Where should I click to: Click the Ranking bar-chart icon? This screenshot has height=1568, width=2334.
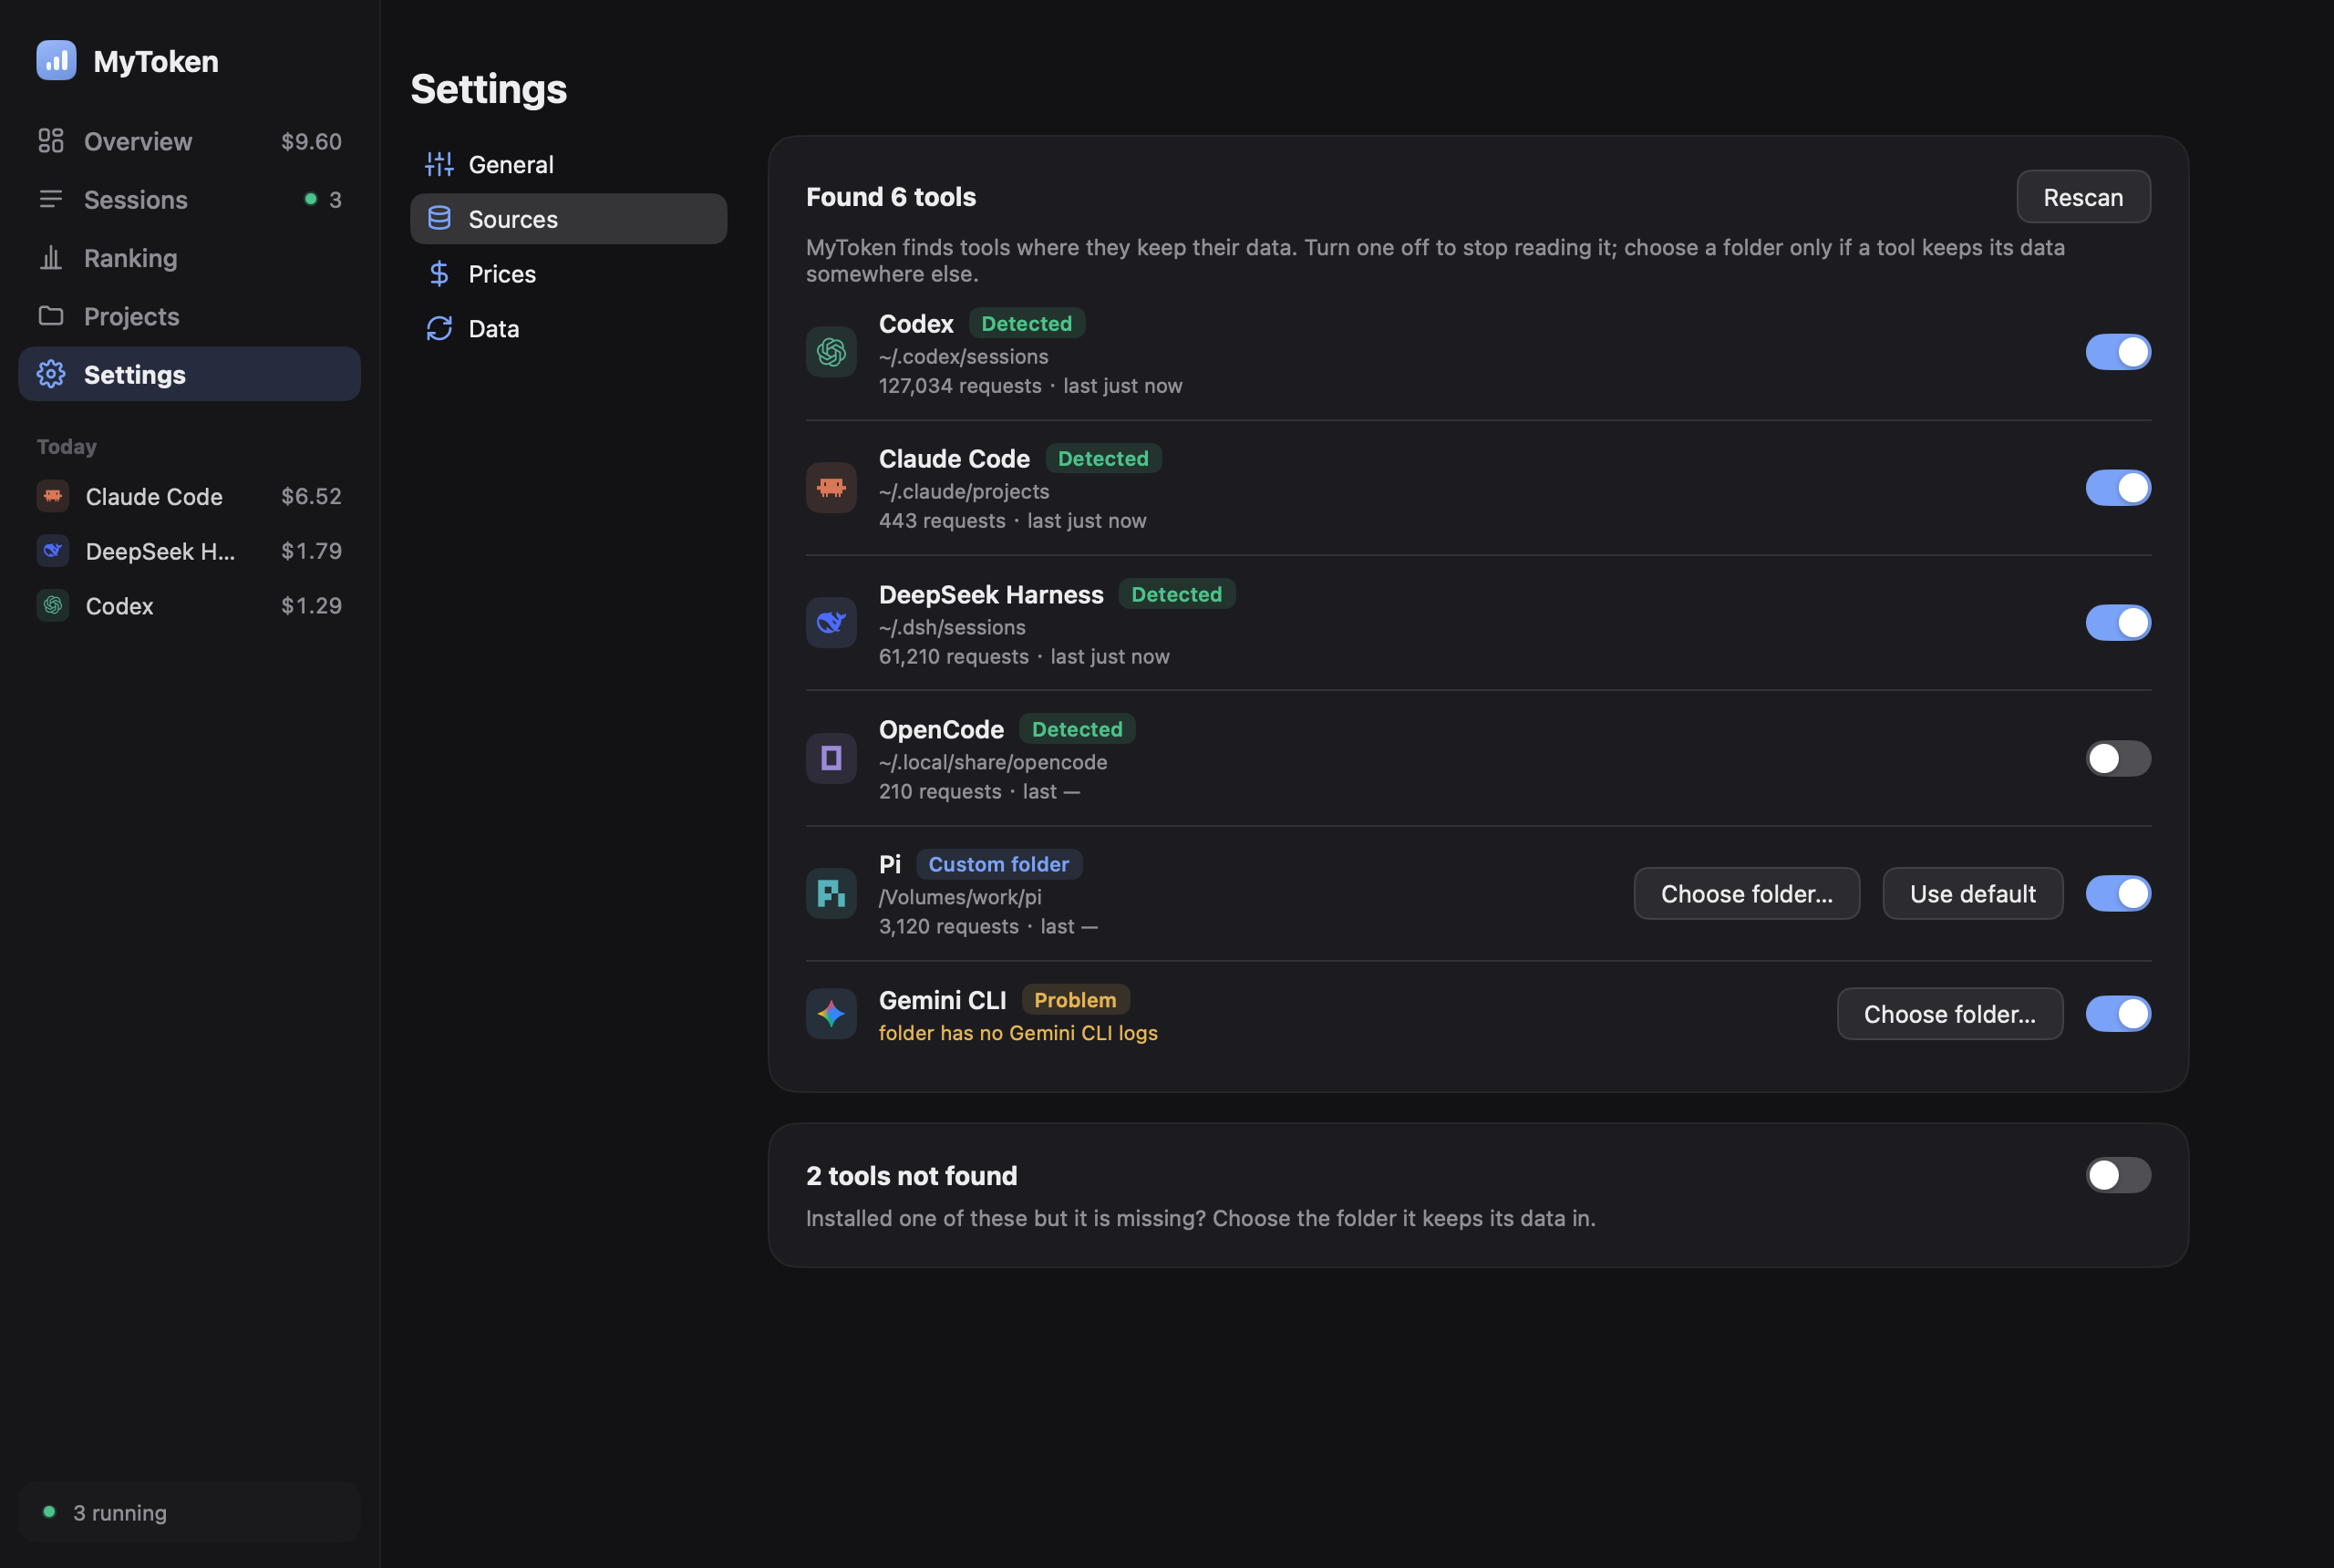click(51, 258)
